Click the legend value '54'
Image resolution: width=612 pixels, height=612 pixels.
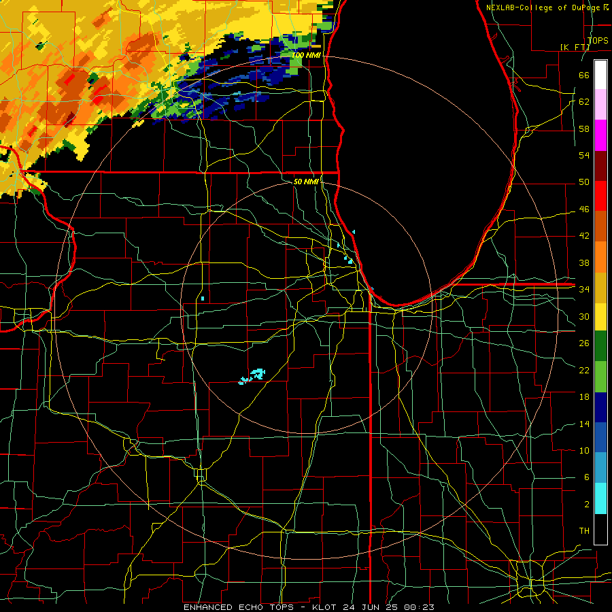point(584,155)
